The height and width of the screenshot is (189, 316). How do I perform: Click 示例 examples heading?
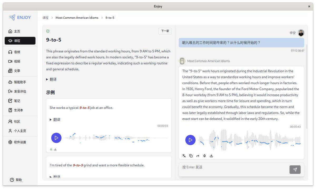coord(50,93)
